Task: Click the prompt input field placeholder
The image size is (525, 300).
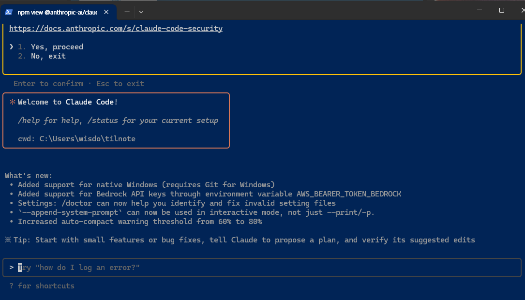Action: [x=79, y=268]
